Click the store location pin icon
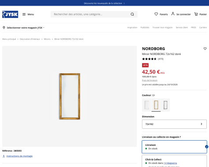The image size is (209, 167). click(x=4, y=28)
